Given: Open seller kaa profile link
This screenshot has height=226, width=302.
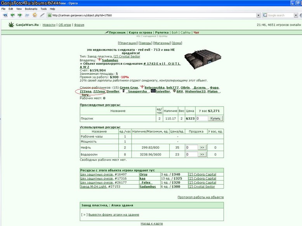Looking at the screenshot, I should point(142,178).
